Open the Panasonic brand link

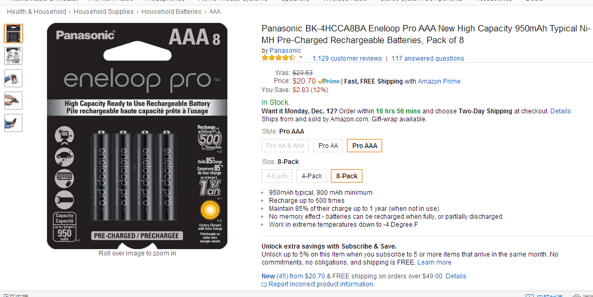tap(286, 51)
